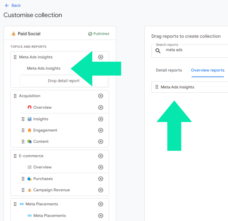Remove the Acquisition Overview report
Viewport: 228px width, 221px height.
coord(101,107)
